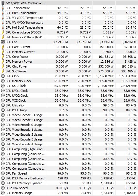Select the GPU Fan Speed row

coord(69,173)
